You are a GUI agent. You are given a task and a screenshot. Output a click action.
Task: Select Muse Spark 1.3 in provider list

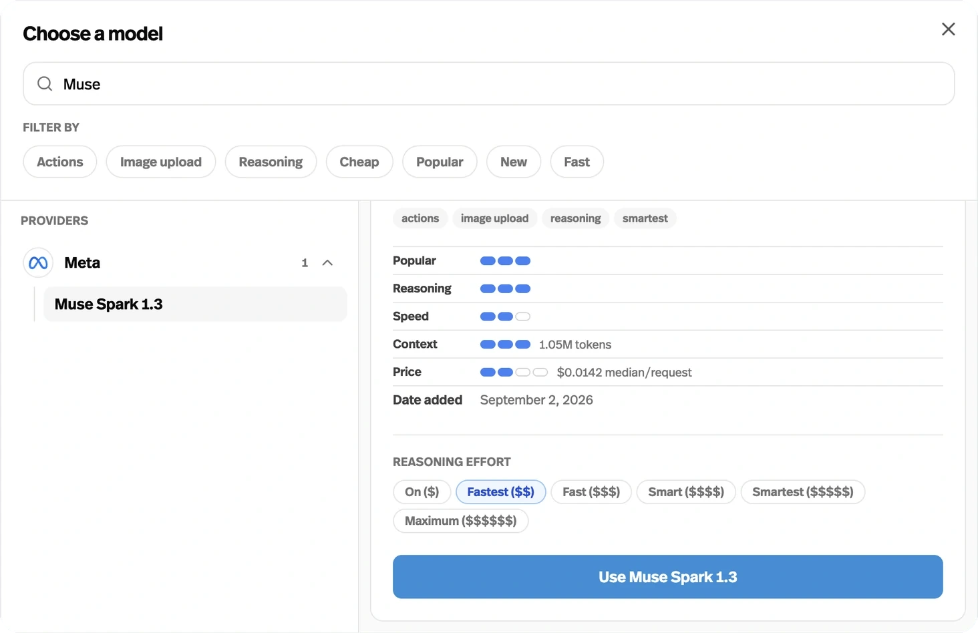pos(195,304)
